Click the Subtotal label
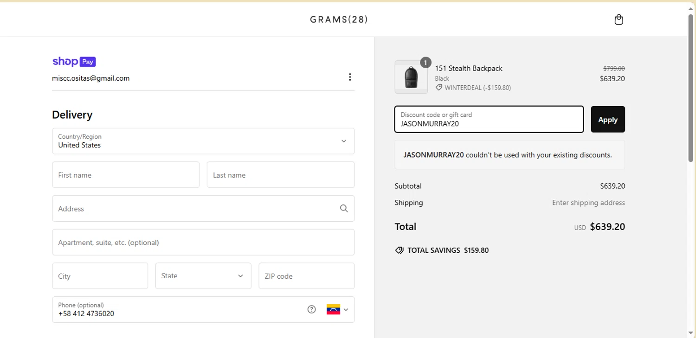696x338 pixels. point(408,186)
